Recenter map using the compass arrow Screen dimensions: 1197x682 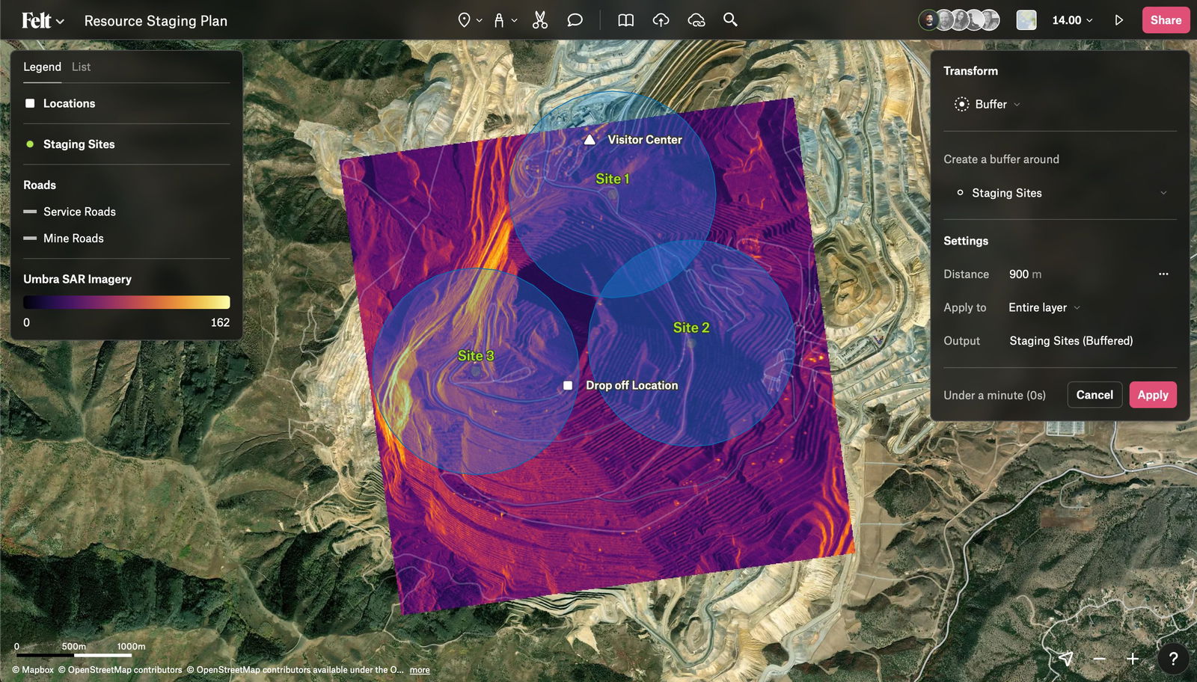pos(1065,659)
